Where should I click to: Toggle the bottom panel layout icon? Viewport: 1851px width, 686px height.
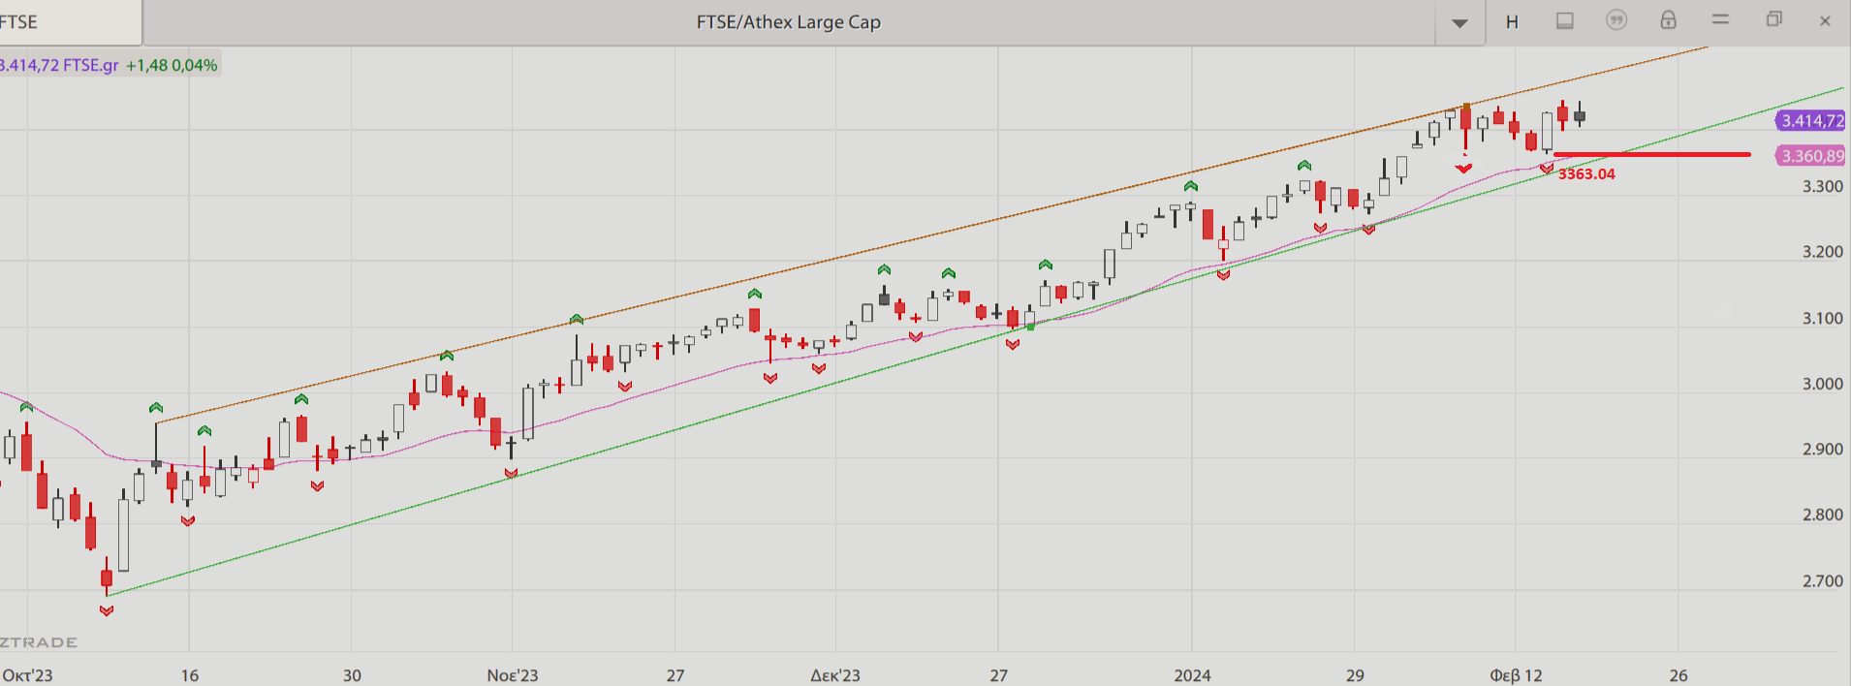(1565, 20)
